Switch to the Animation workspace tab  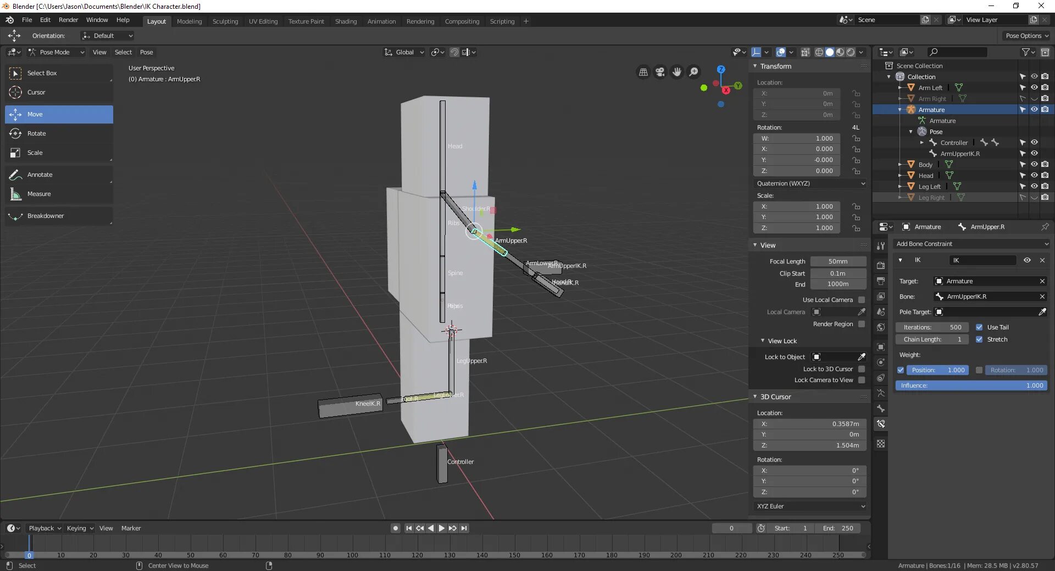(381, 21)
